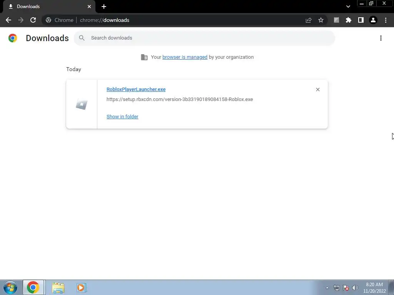This screenshot has width=394, height=295.
Task: Open the Extensions puzzle piece menu
Action: (x=349, y=20)
